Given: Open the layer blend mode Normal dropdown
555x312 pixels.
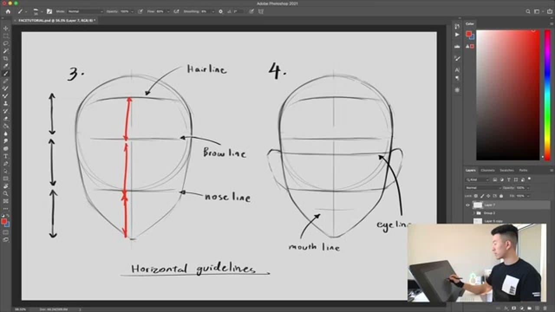Looking at the screenshot, I should [483, 188].
